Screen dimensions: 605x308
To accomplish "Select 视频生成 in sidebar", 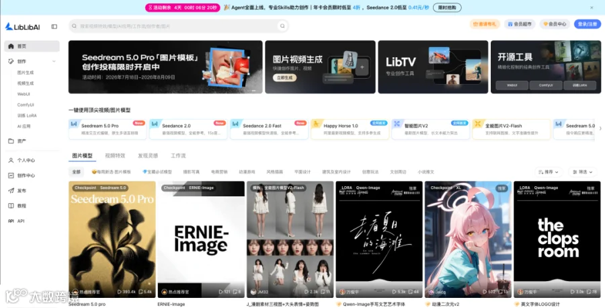I will click(26, 83).
